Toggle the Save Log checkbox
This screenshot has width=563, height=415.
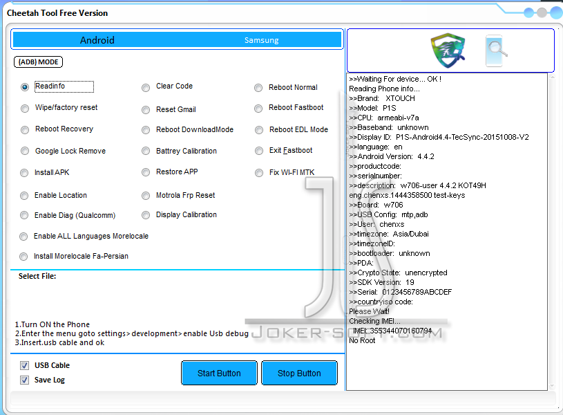[x=24, y=380]
